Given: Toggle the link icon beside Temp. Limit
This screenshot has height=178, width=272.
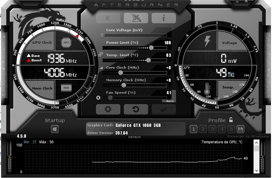Looking at the screenshot, I should coord(101,54).
